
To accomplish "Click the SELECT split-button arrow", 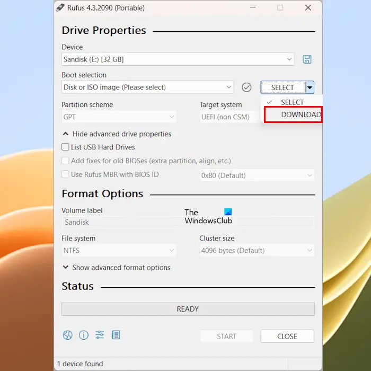I will point(310,87).
